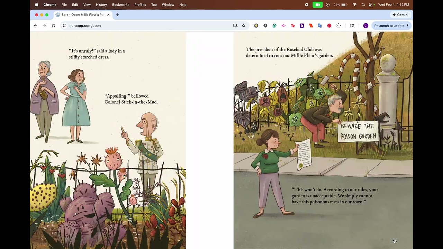Open the Profiles menu

tap(140, 5)
